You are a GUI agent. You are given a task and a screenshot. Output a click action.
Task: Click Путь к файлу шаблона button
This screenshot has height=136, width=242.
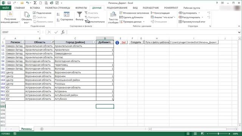(x=157, y=42)
